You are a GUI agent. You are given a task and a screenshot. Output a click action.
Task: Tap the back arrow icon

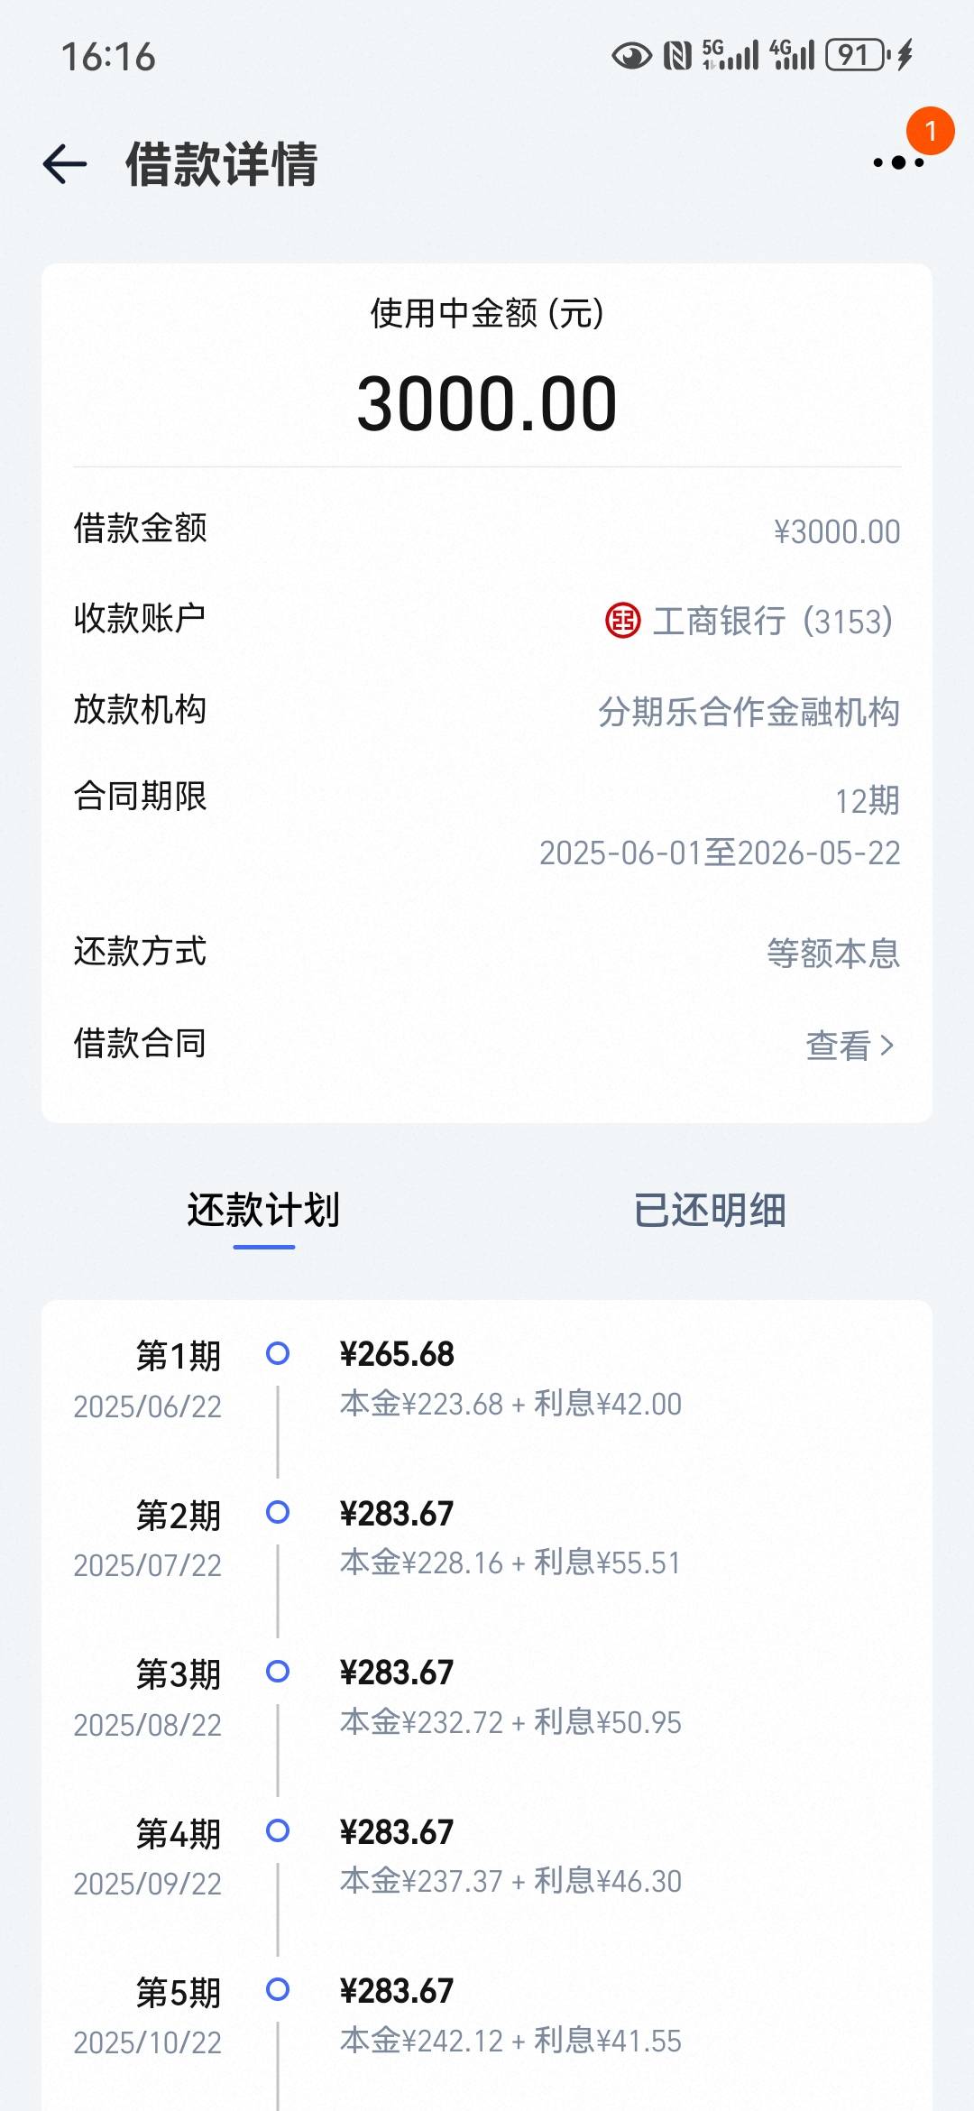pos(65,164)
